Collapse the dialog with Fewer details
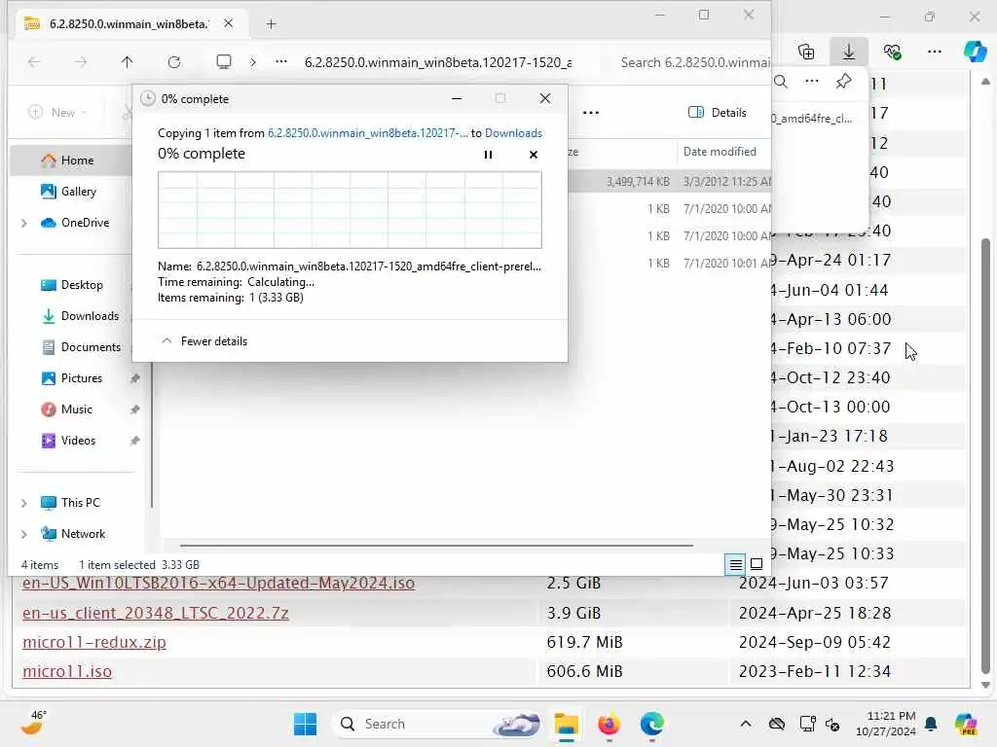 tap(204, 341)
